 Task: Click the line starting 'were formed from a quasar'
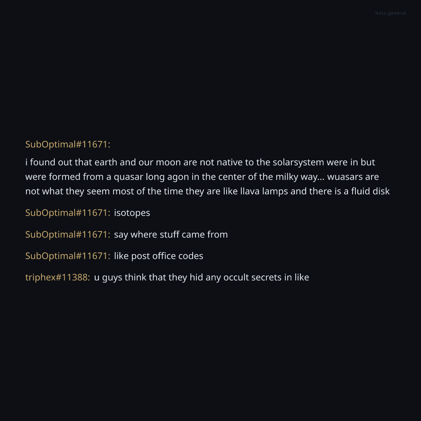[202, 177]
